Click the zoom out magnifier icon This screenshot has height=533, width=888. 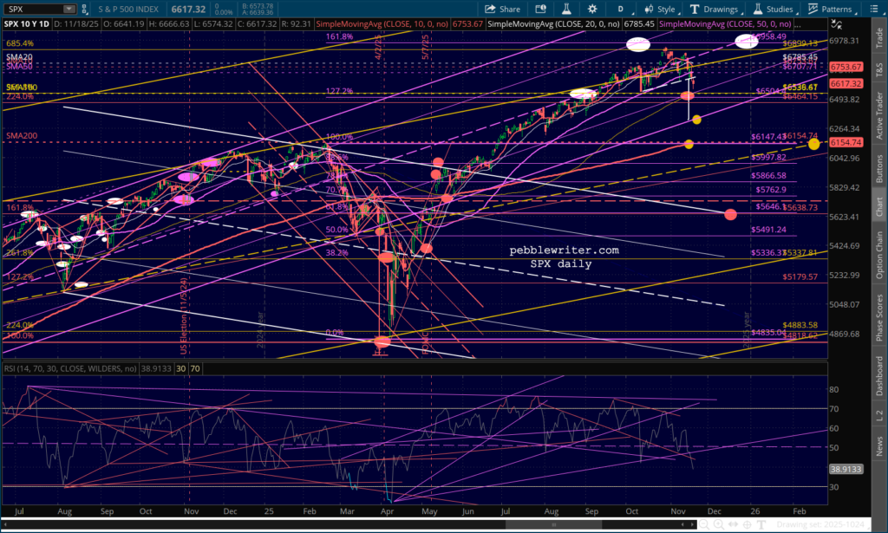(x=704, y=524)
